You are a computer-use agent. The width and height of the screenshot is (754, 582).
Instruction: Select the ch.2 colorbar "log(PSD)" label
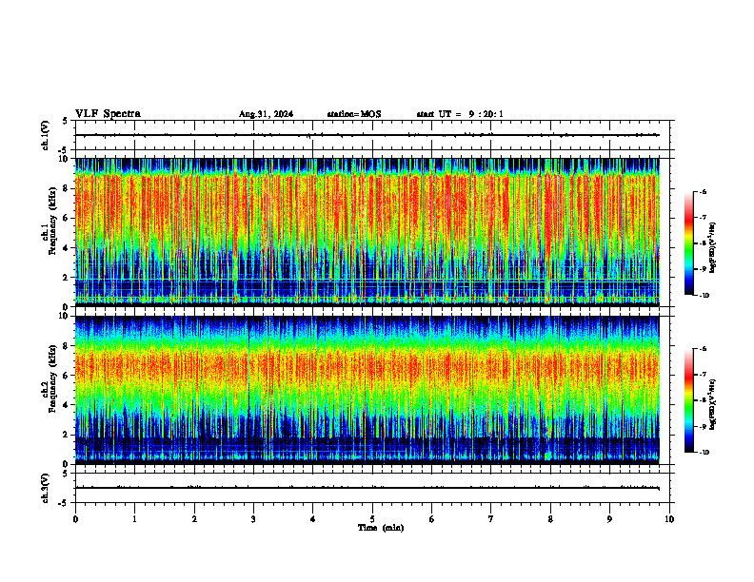tap(713, 405)
